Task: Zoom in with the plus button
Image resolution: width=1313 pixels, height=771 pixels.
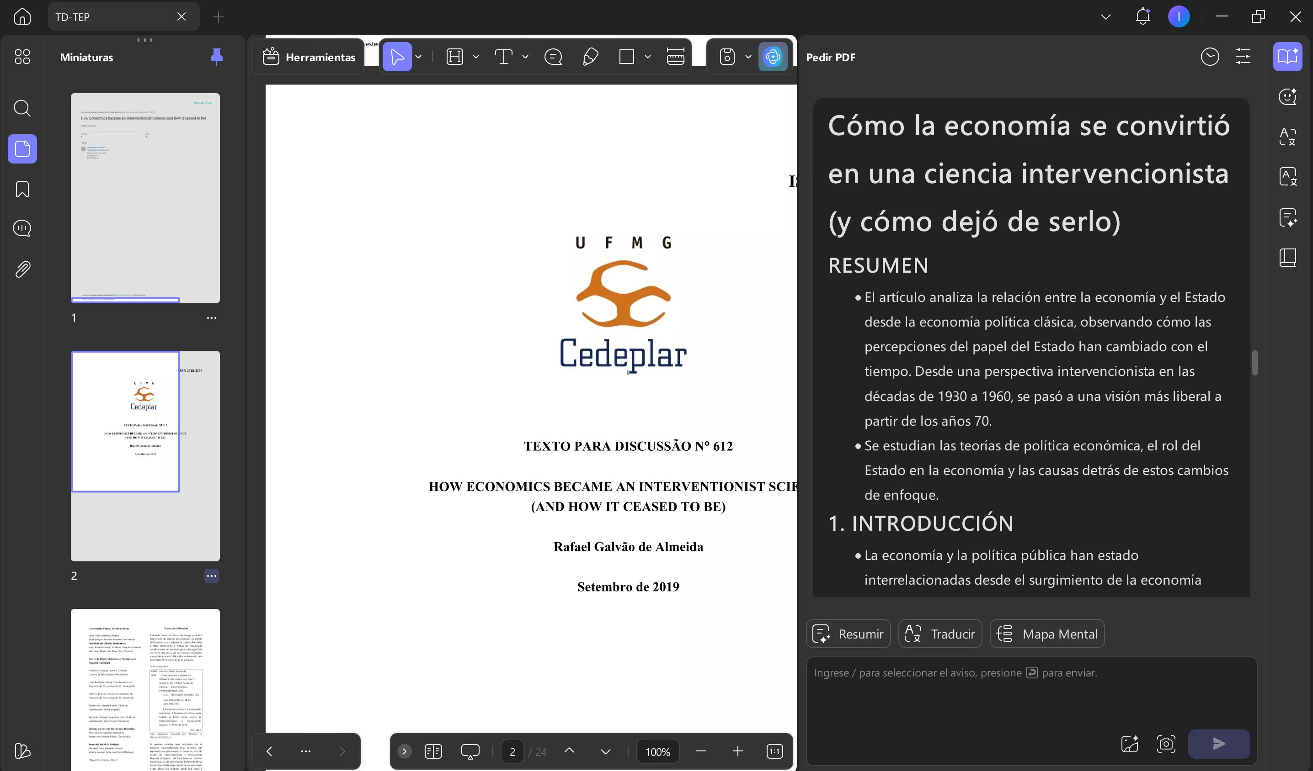Action: coord(738,751)
